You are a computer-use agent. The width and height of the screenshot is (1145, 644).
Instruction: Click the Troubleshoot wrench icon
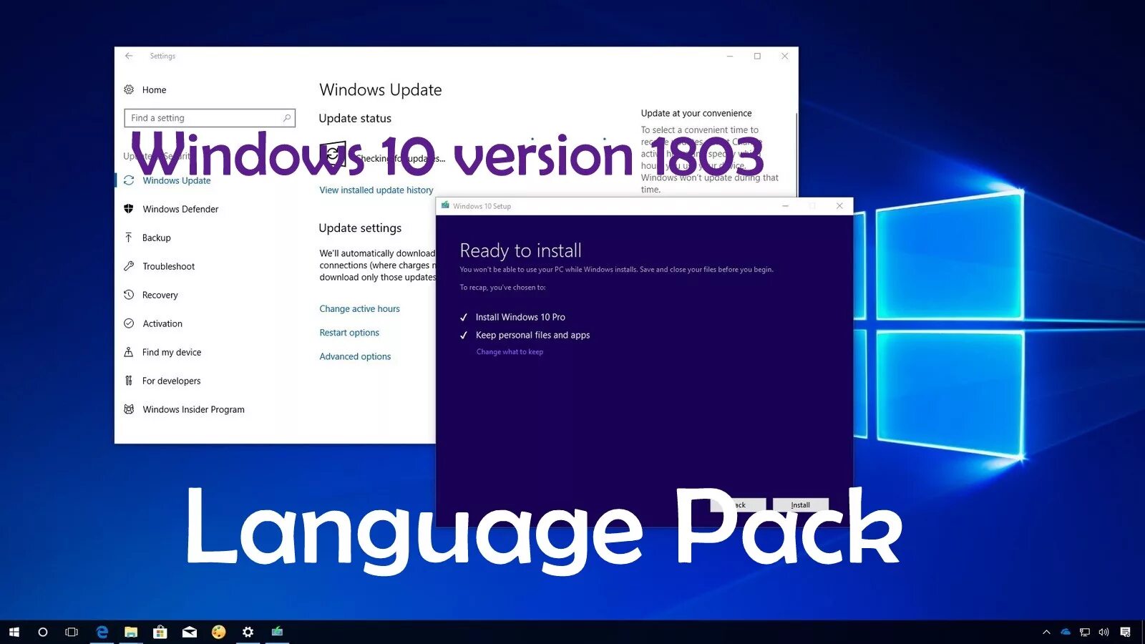pos(129,266)
